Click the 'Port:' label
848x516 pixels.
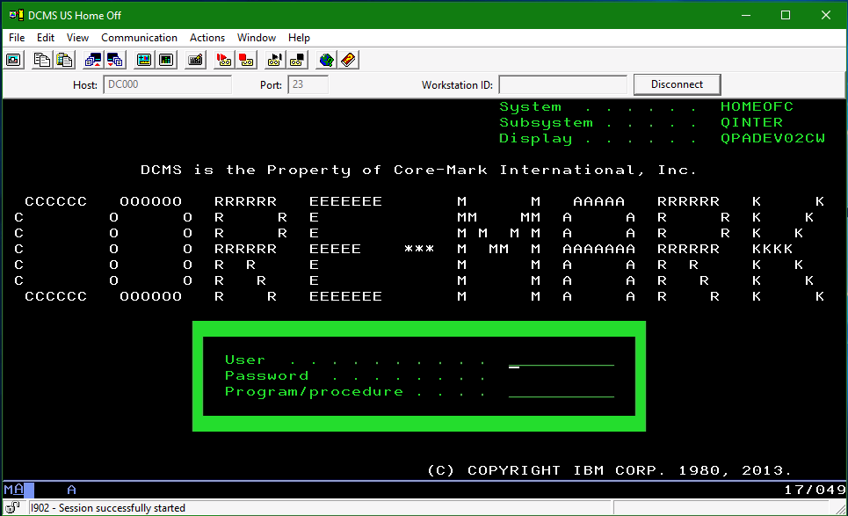pyautogui.click(x=271, y=85)
